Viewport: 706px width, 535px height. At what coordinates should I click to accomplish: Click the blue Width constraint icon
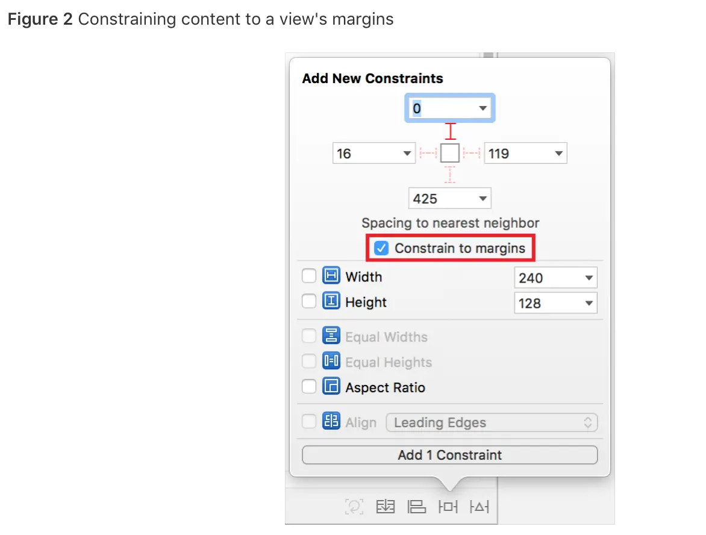coord(331,276)
